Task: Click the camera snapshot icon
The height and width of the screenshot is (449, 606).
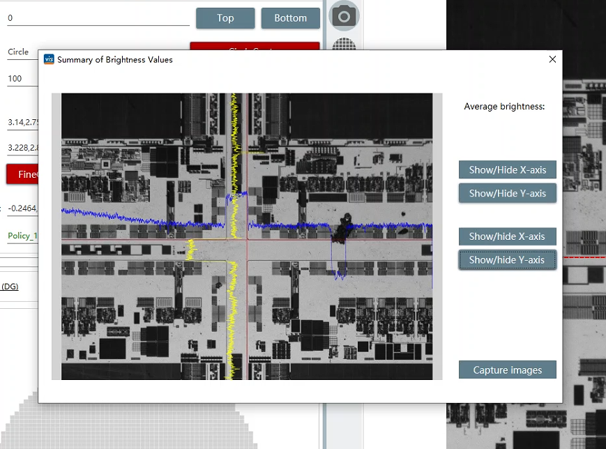Action: point(344,16)
